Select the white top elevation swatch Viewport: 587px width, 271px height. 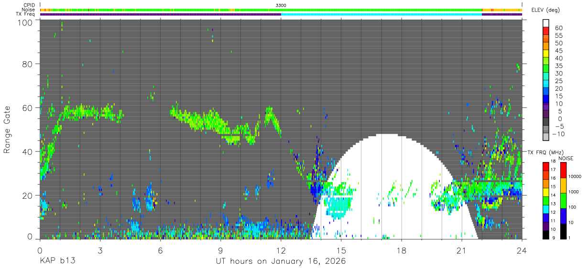point(546,23)
